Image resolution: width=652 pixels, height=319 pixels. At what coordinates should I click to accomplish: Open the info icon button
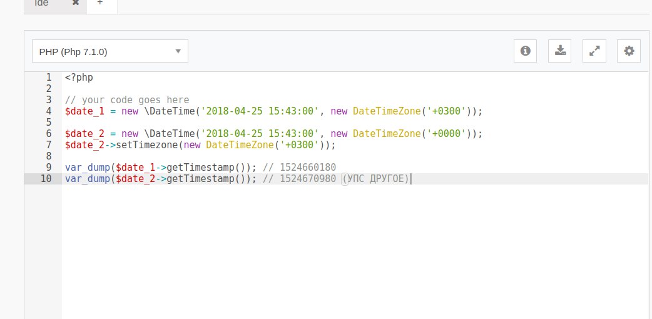click(x=525, y=51)
